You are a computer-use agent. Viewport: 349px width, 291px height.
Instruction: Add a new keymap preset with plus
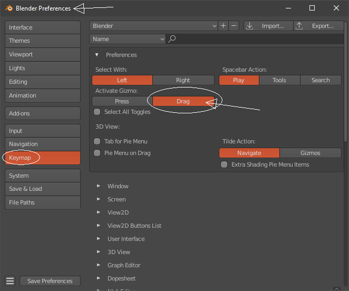click(223, 26)
